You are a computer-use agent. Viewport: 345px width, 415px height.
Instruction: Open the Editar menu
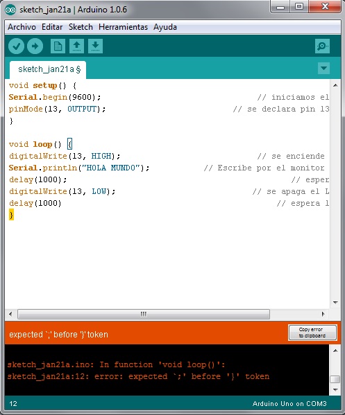[52, 27]
